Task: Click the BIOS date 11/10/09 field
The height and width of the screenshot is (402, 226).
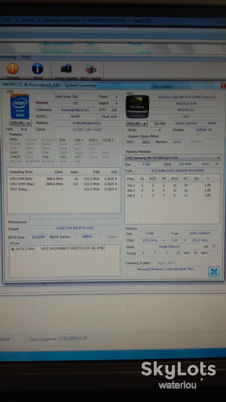Action: click(x=38, y=237)
